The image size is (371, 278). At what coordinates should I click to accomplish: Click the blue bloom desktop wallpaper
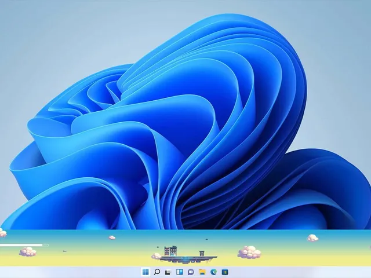click(185, 114)
